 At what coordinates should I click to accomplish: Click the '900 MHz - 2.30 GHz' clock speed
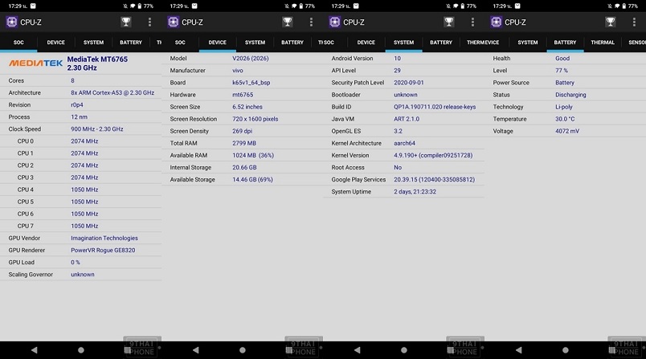[96, 129]
